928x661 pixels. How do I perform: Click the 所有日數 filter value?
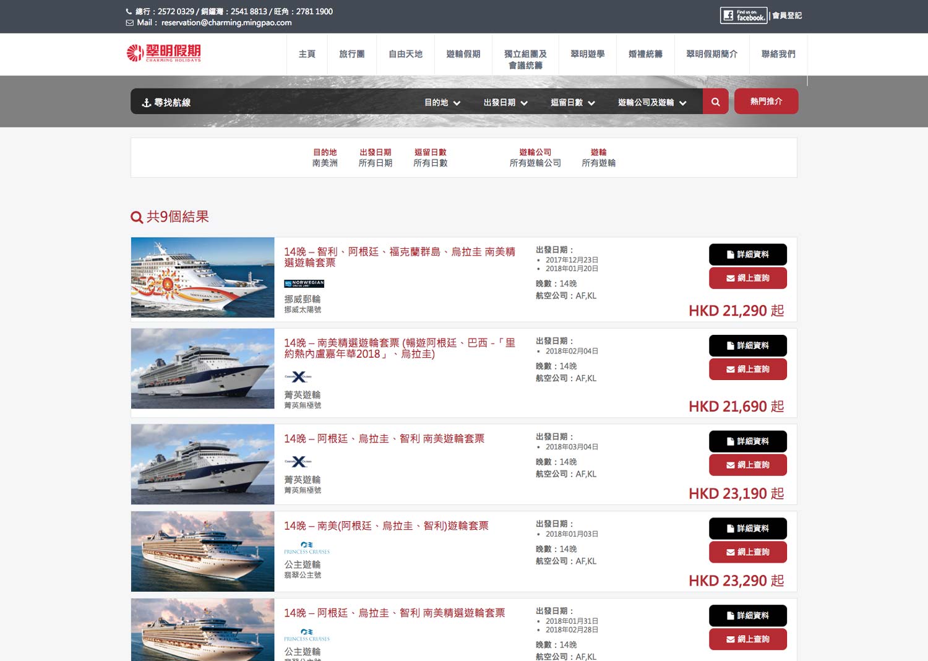(x=431, y=163)
